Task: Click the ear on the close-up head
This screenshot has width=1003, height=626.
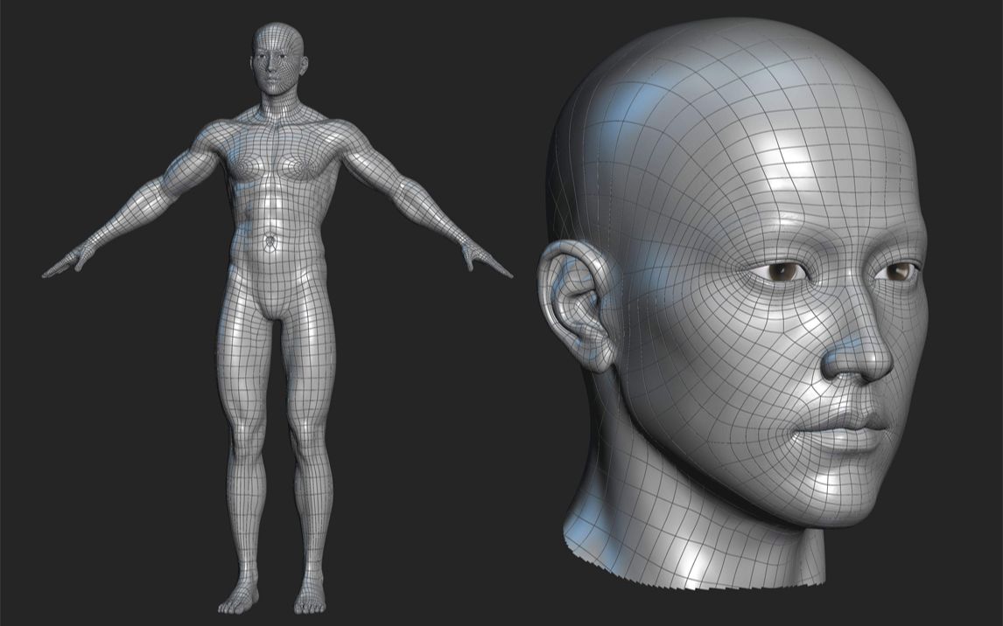Action: click(x=578, y=305)
